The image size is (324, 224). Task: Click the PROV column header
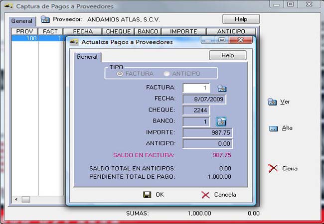tap(24, 31)
